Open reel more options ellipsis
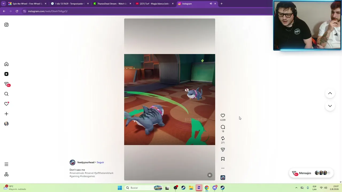This screenshot has height=192, width=342. point(223,168)
